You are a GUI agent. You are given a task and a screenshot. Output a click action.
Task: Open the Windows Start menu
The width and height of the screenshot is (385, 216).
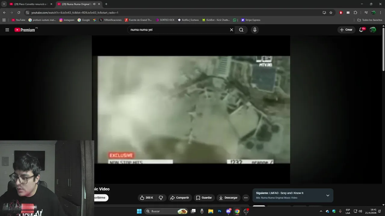(139, 211)
